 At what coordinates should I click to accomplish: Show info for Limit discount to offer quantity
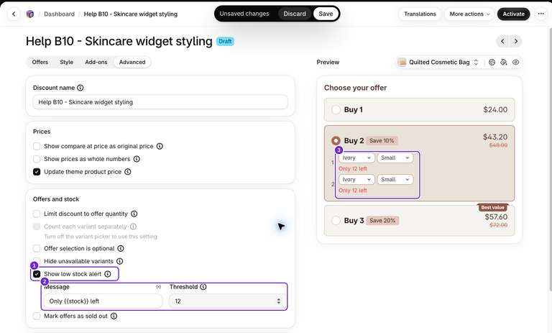pos(134,214)
